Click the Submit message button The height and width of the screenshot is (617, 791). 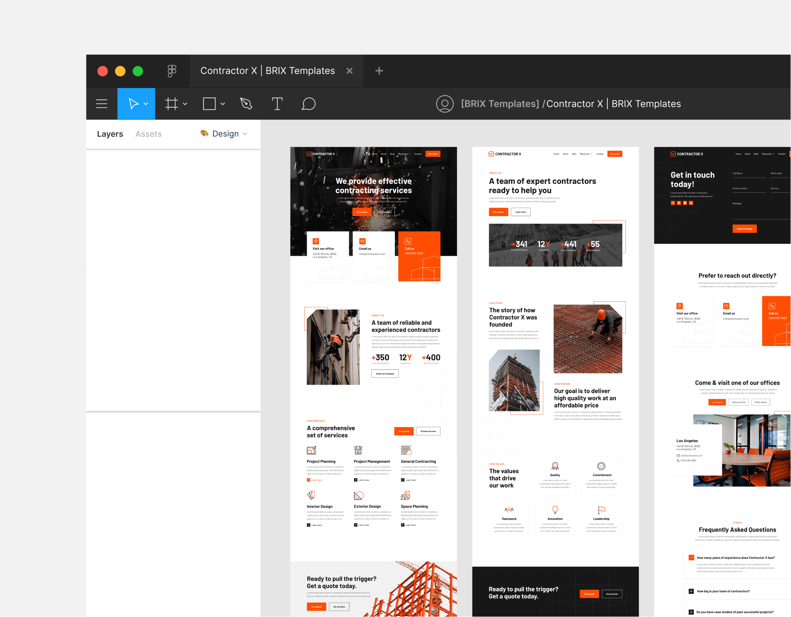point(745,229)
